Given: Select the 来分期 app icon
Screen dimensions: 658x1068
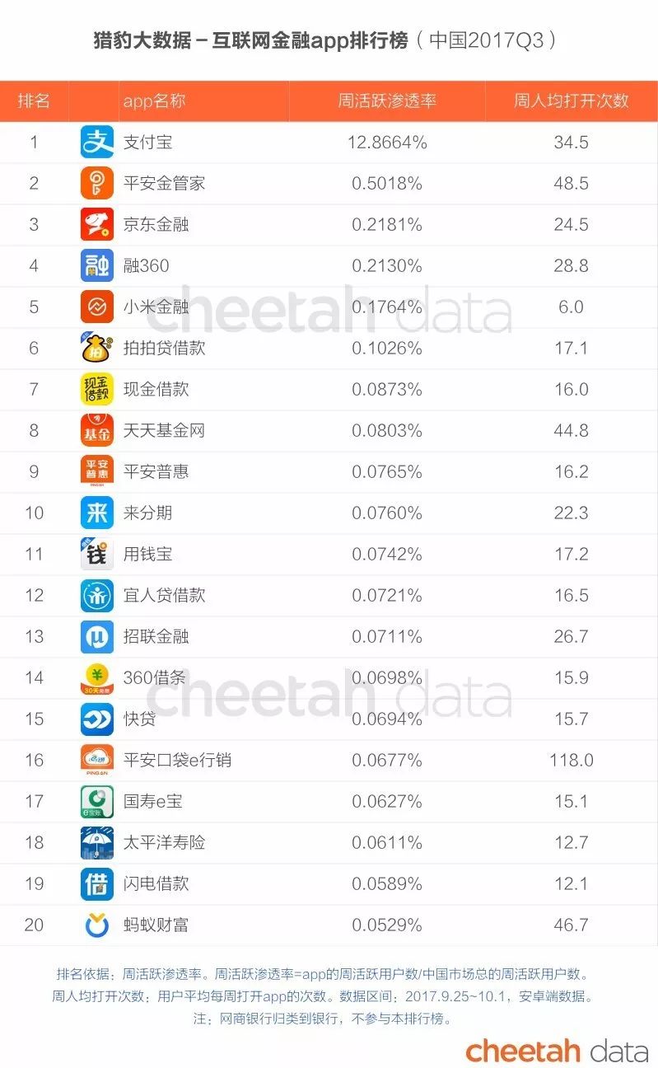Looking at the screenshot, I should click(97, 513).
